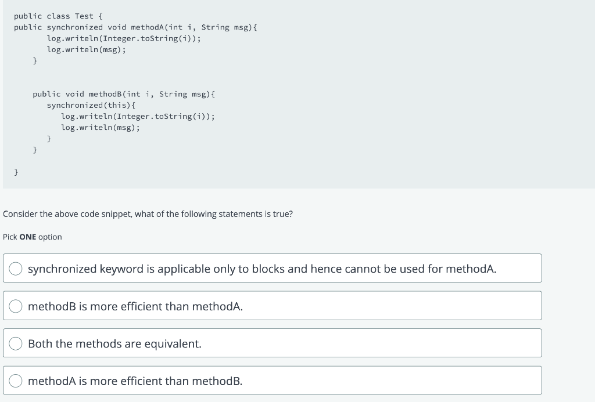Image resolution: width=595 pixels, height=402 pixels.
Task: Choose the 'Both the methods are equivalent' answer
Action: [16, 343]
